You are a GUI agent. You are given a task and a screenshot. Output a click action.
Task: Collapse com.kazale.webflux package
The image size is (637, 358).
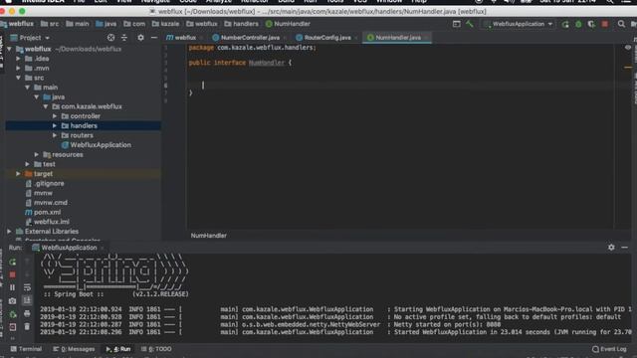pyautogui.click(x=46, y=106)
